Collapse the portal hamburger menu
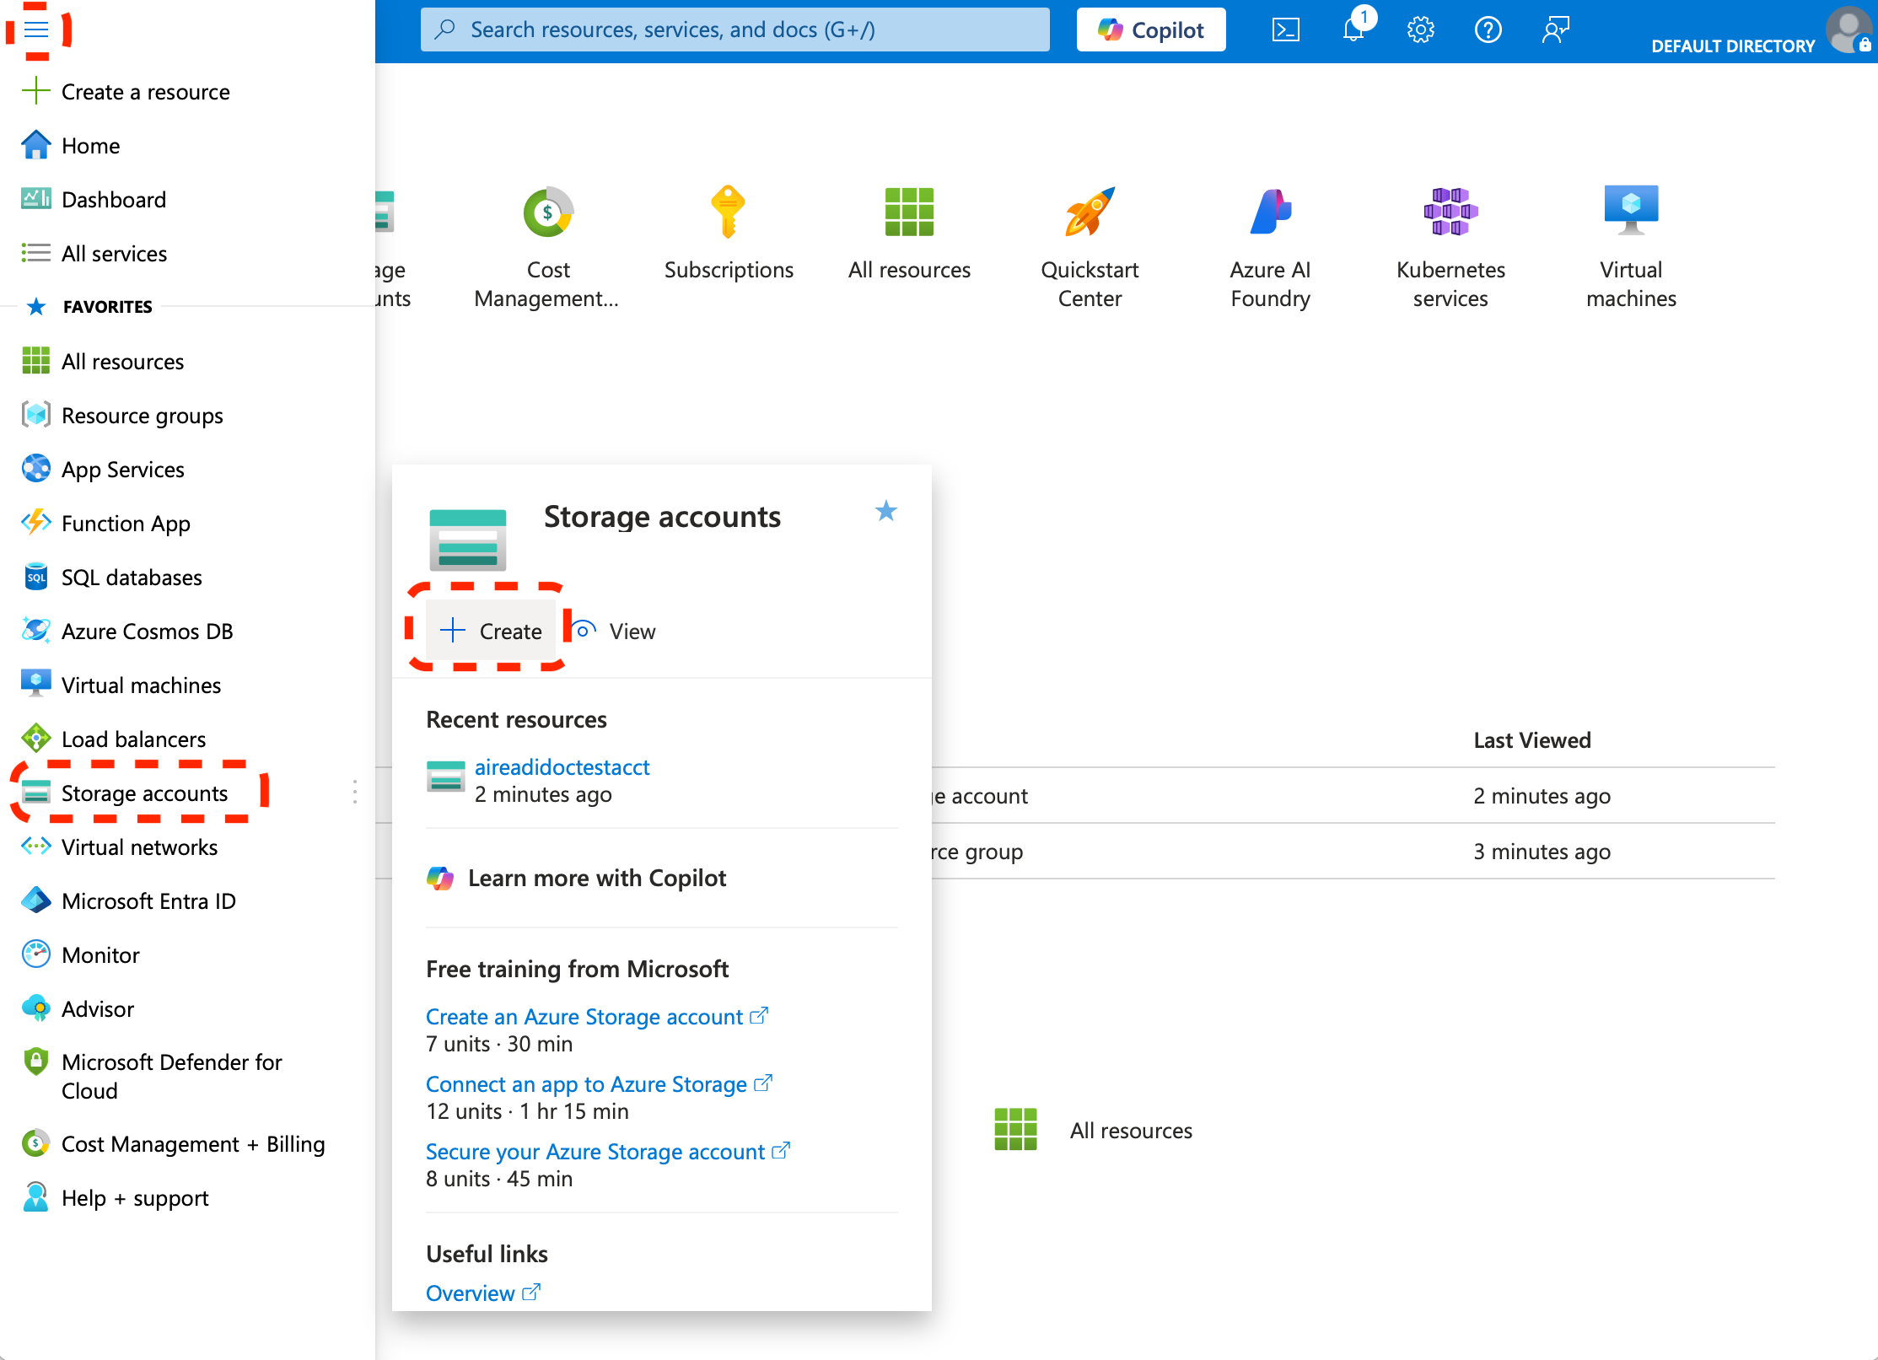1878x1360 pixels. tap(36, 30)
